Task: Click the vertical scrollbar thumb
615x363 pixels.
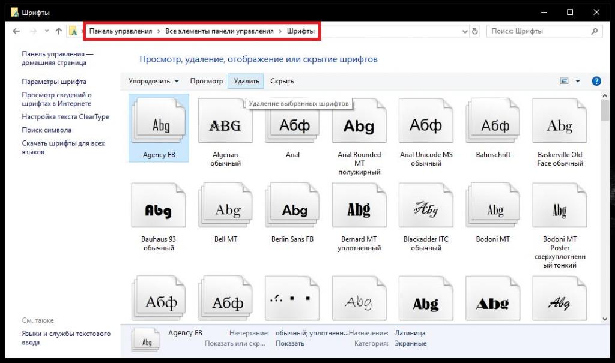Action: [x=604, y=110]
